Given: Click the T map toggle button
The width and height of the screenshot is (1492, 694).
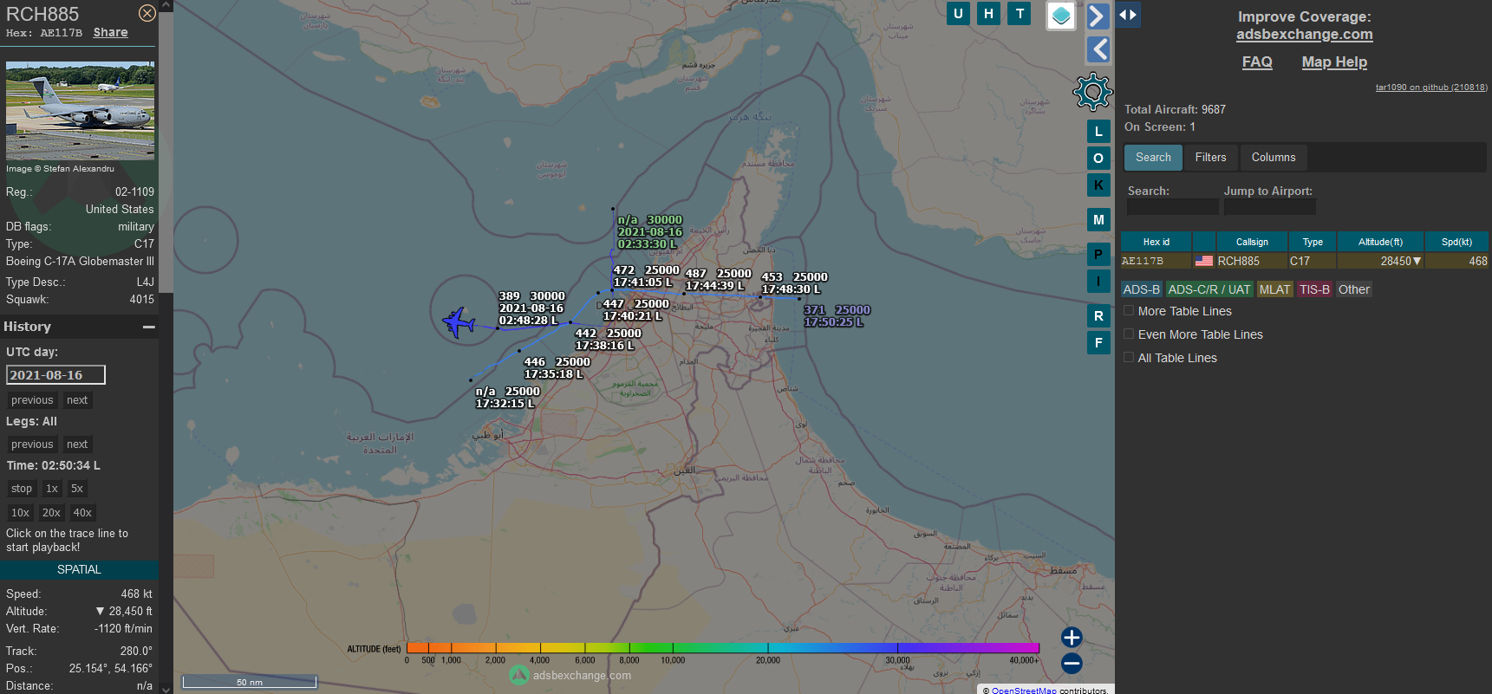Looking at the screenshot, I should pyautogui.click(x=1020, y=13).
